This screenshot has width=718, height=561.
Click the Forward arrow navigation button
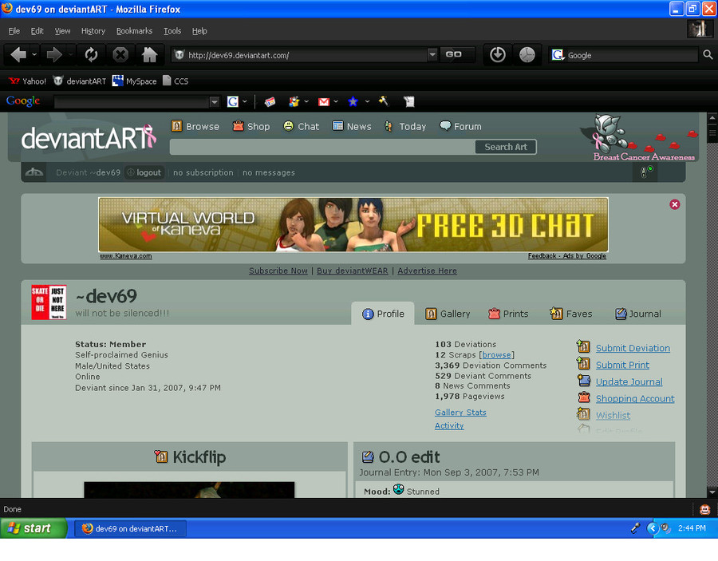54,55
